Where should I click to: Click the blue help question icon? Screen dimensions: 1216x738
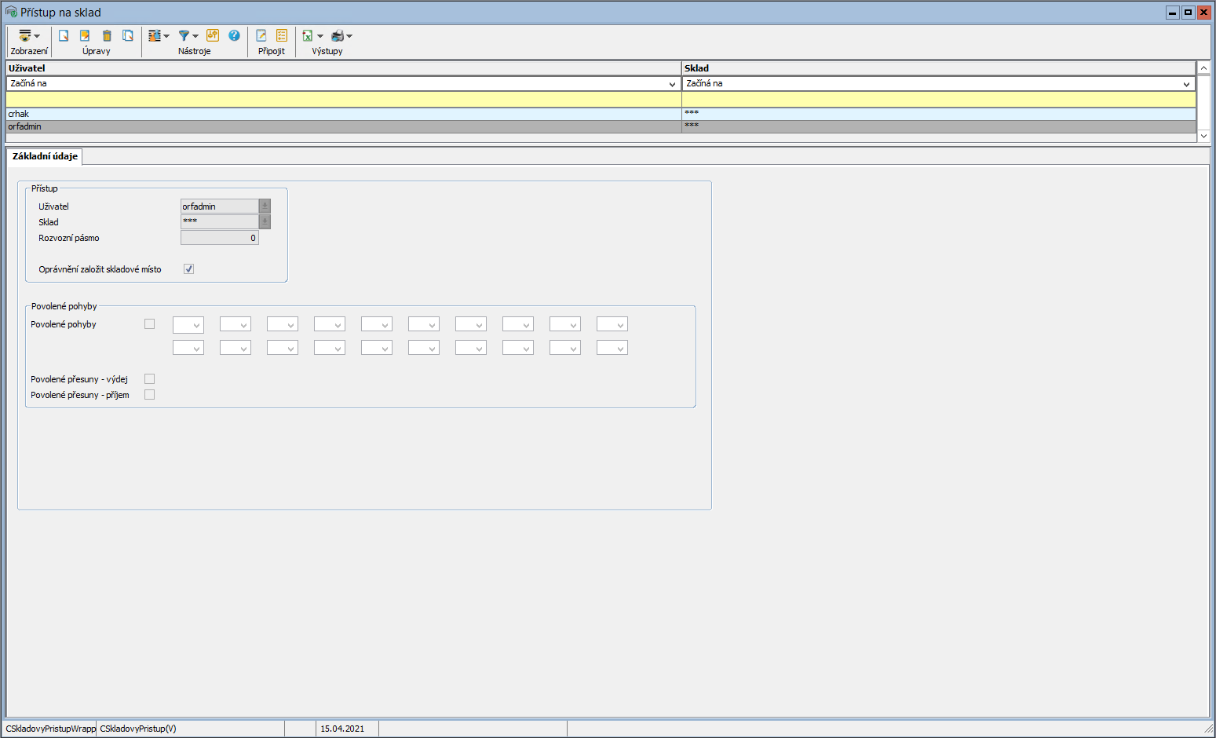(234, 36)
